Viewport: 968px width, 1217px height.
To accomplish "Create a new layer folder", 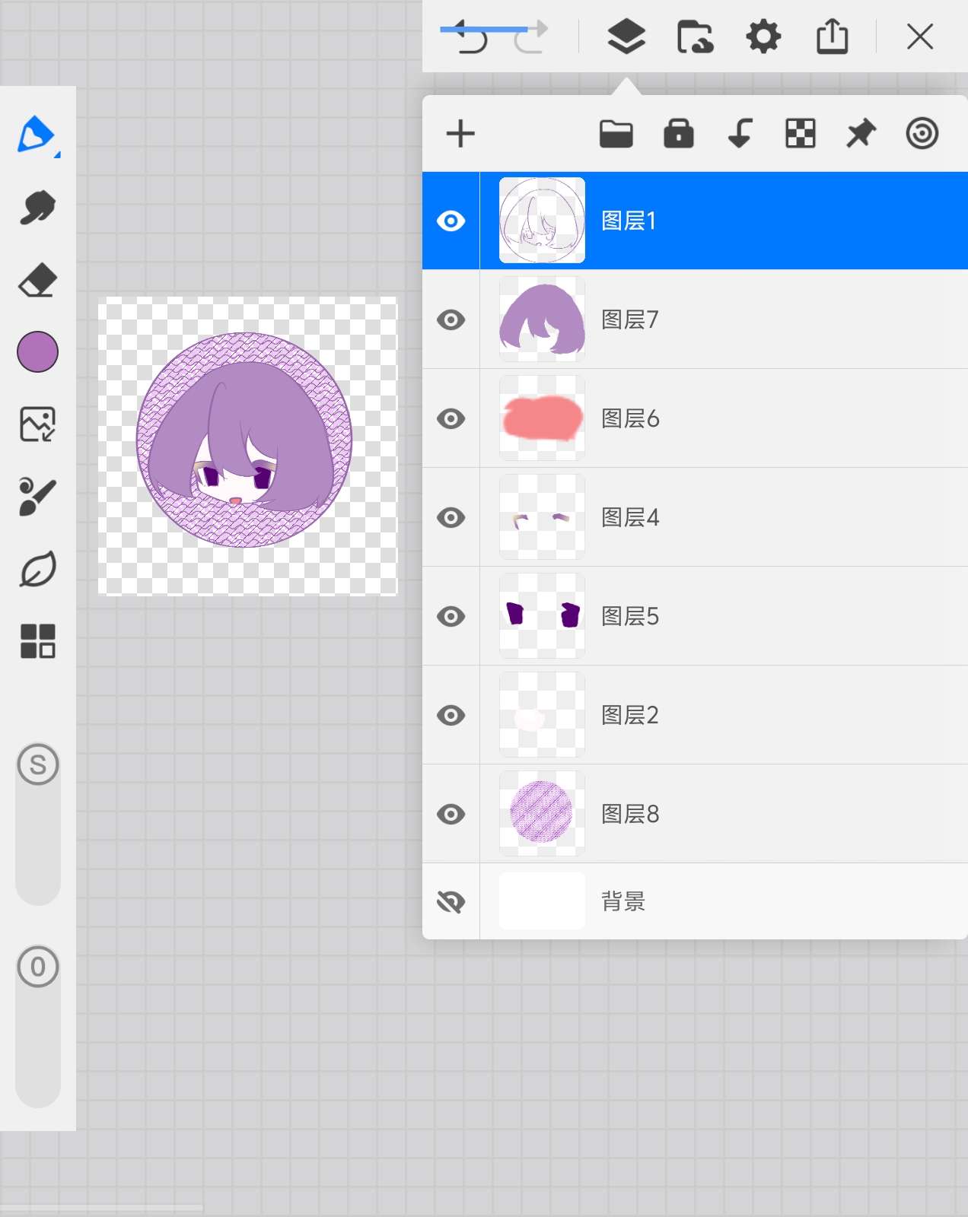I will pos(616,134).
